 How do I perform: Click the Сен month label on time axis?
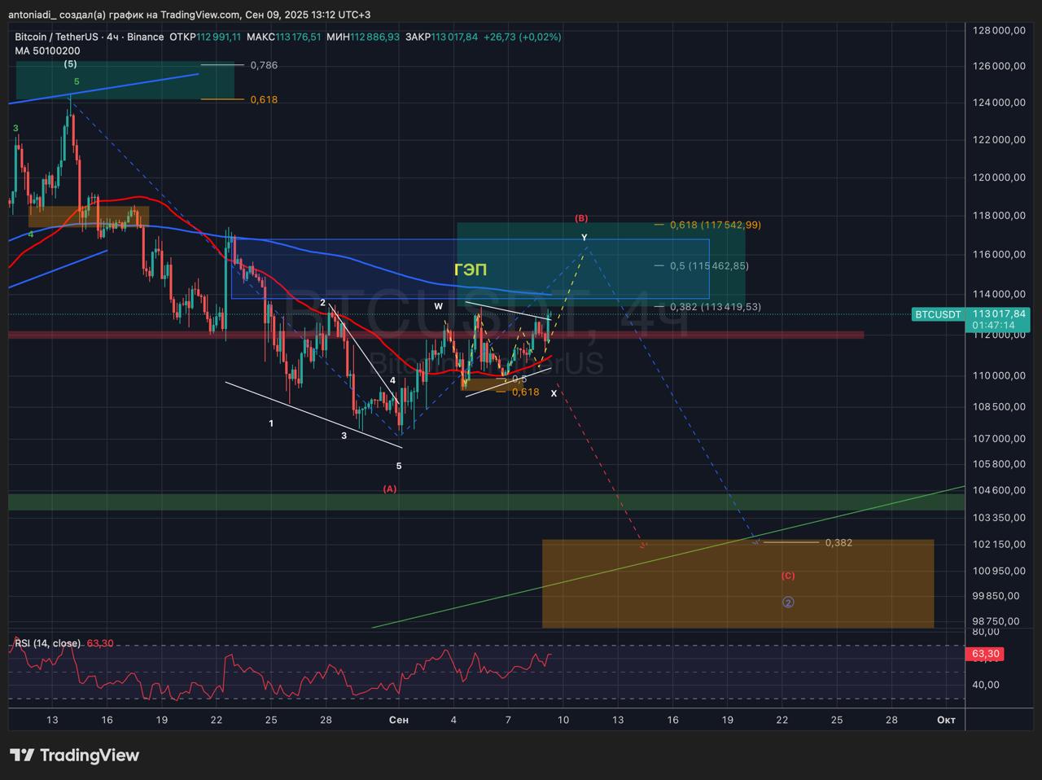399,720
